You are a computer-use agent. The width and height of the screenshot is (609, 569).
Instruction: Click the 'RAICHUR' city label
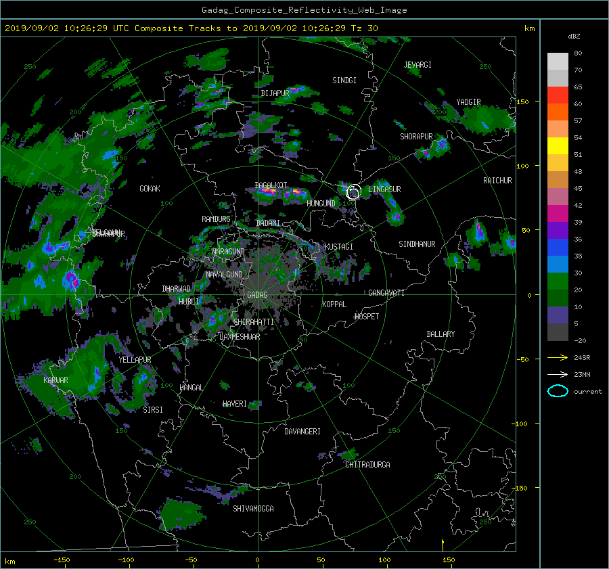(x=497, y=181)
